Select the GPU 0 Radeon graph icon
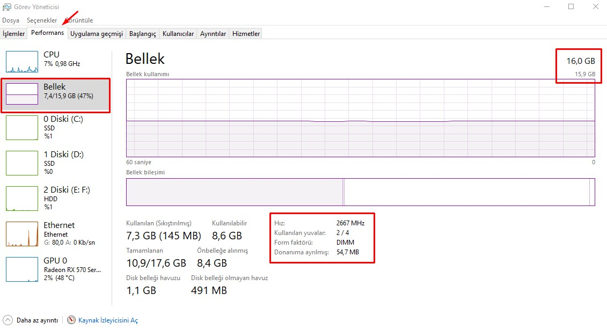607x330 pixels. (22, 269)
